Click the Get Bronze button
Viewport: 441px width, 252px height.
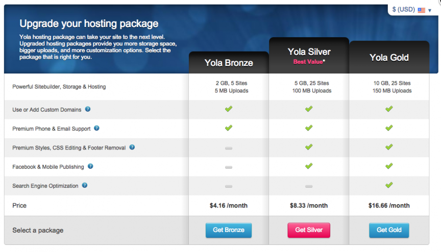coord(229,230)
